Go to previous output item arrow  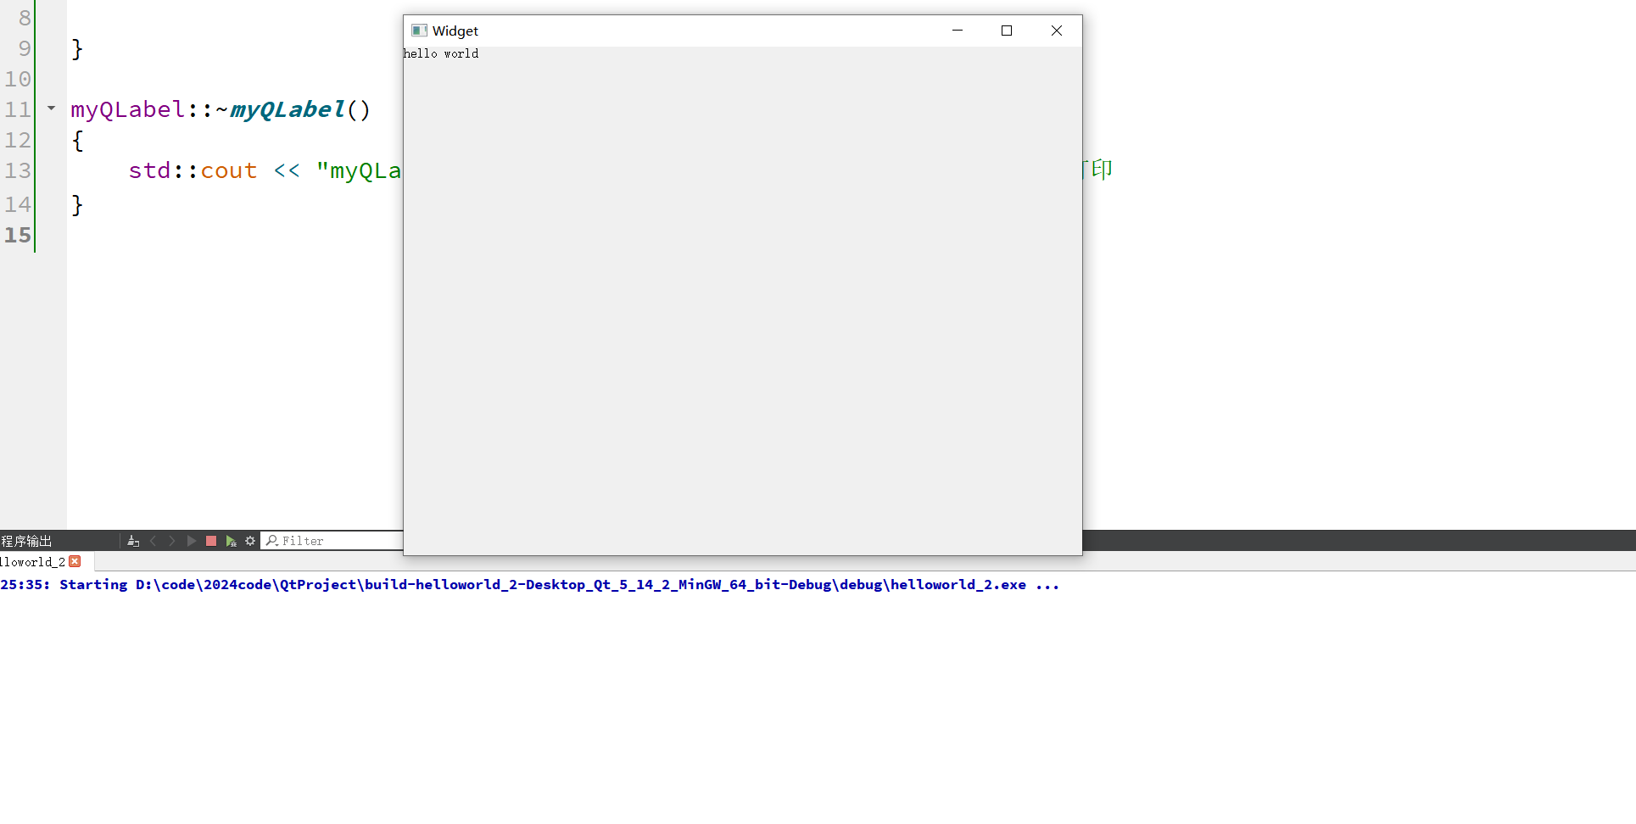point(154,541)
